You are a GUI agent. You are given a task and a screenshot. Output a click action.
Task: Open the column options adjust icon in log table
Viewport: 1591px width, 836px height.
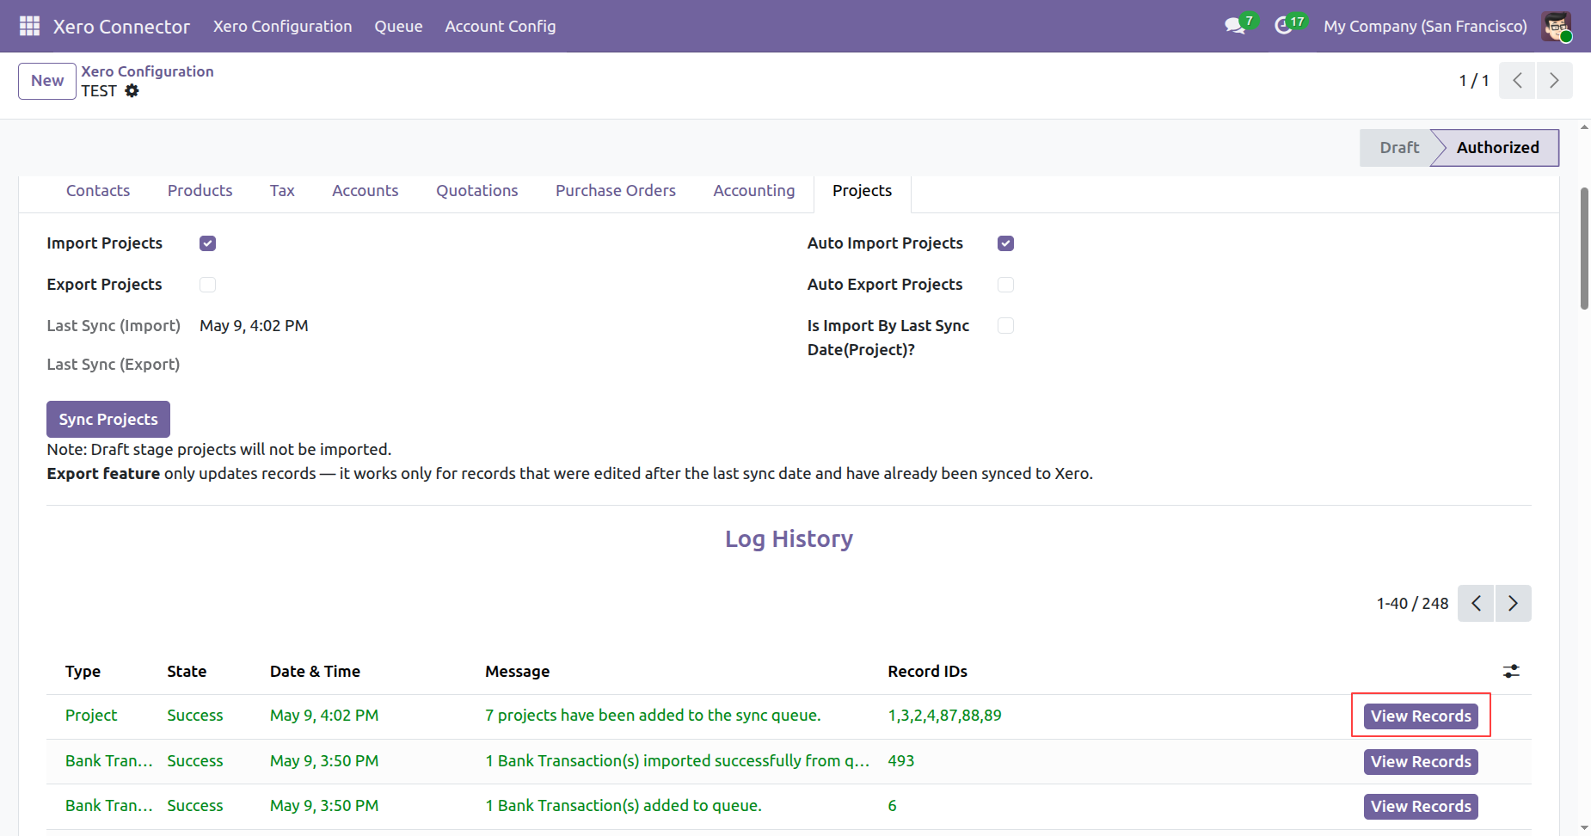click(x=1511, y=671)
